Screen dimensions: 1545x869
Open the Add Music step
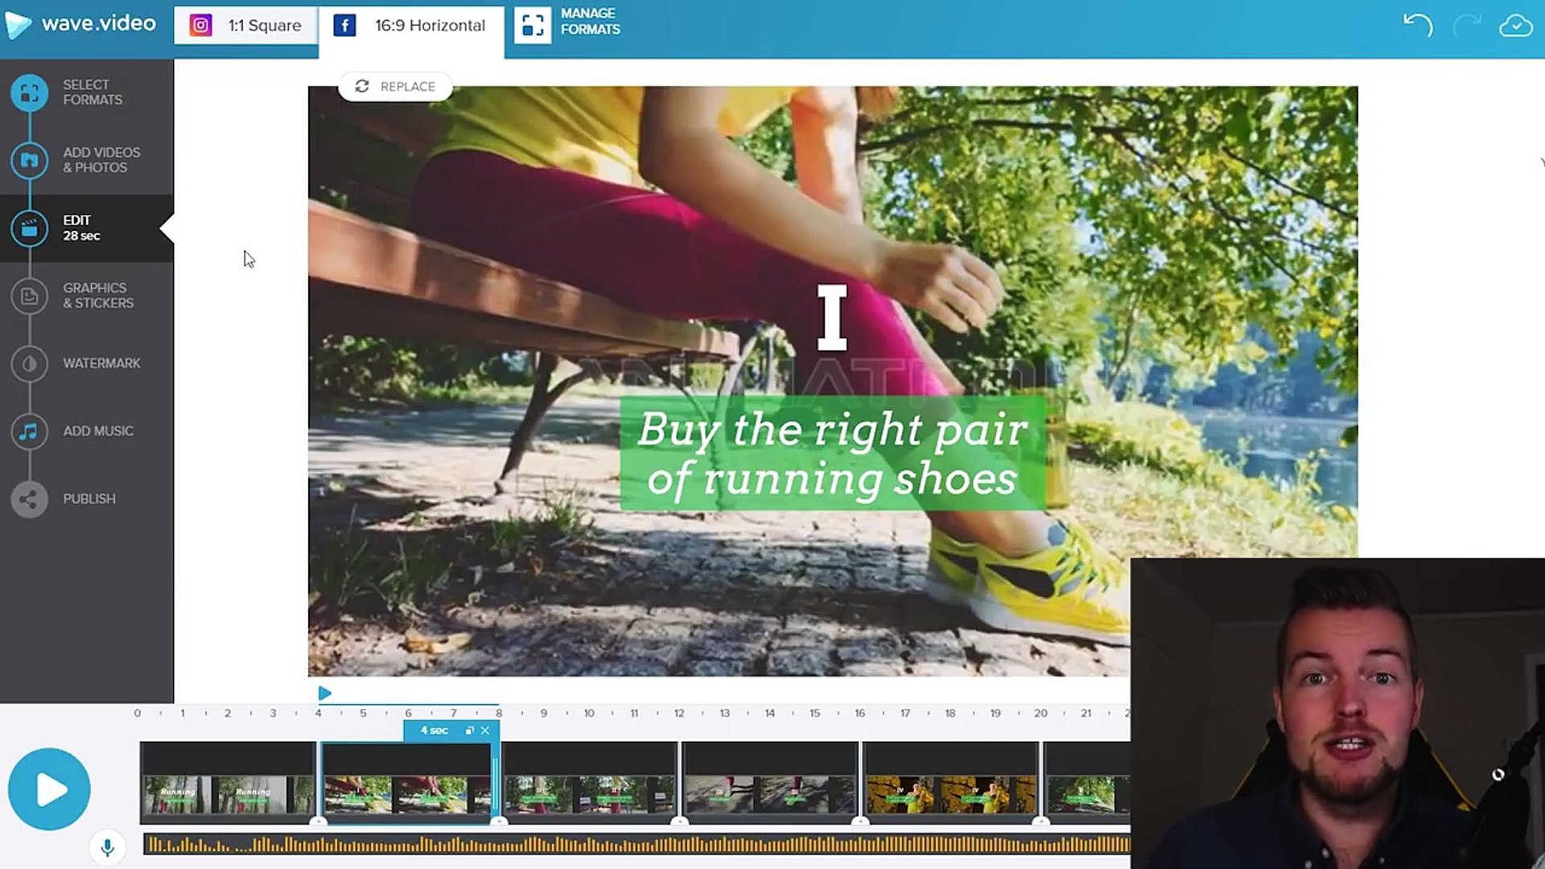tap(30, 431)
